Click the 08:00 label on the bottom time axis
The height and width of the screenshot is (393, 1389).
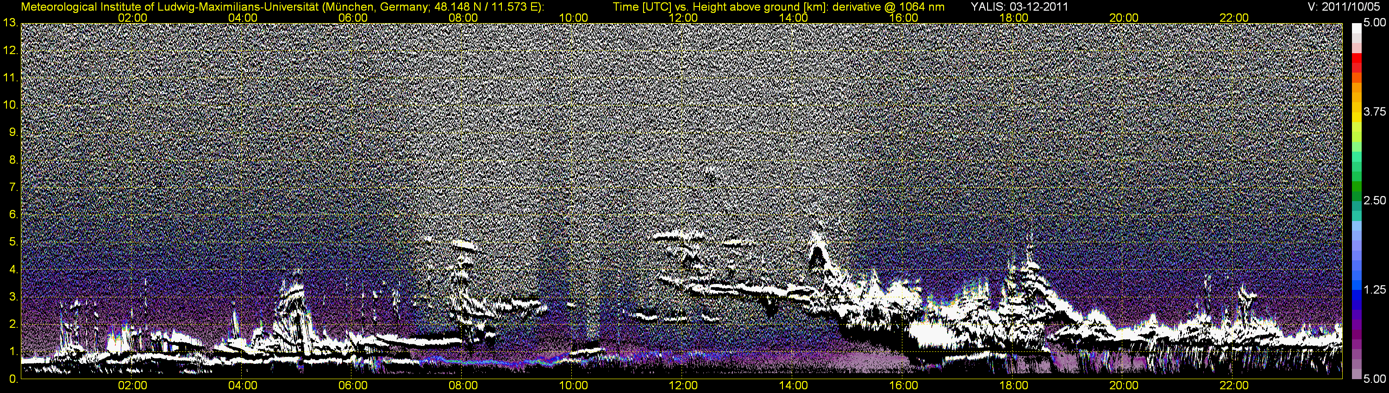463,386
